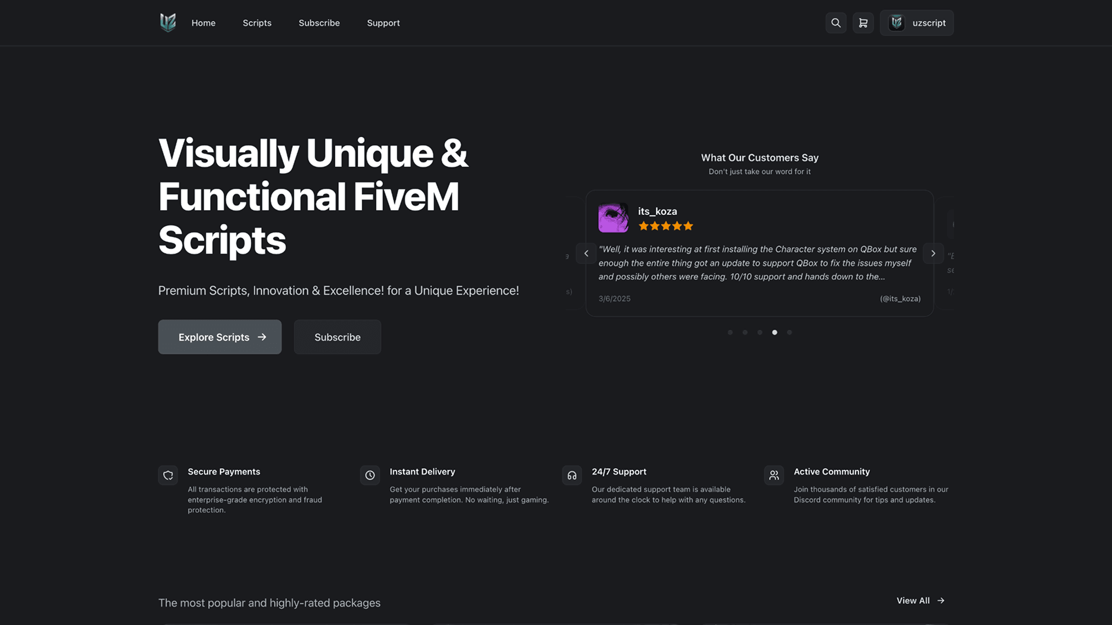Image resolution: width=1112 pixels, height=625 pixels.
Task: Open the search magnifier icon
Action: coord(836,23)
